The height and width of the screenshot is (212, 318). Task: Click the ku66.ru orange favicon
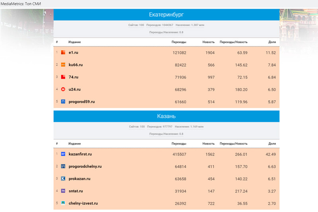[x=63, y=65]
